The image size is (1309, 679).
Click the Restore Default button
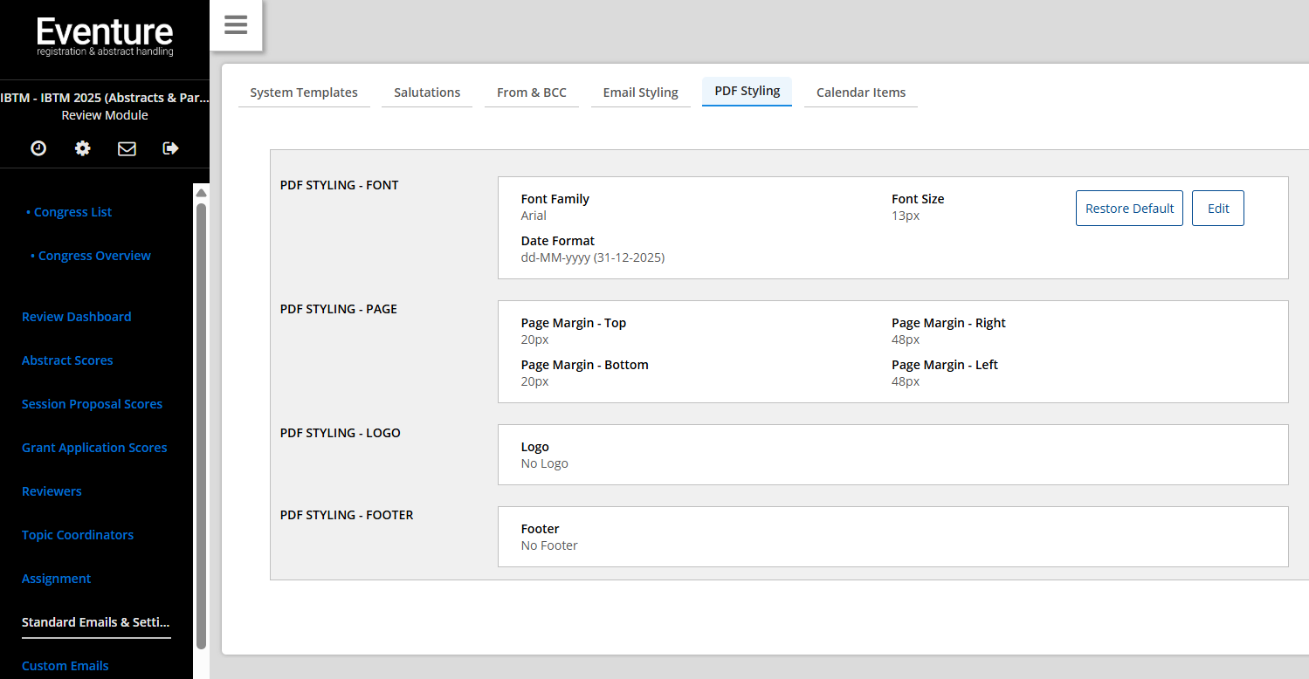[x=1129, y=209]
